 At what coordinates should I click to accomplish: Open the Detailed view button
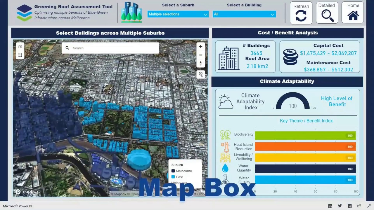pos(327,13)
